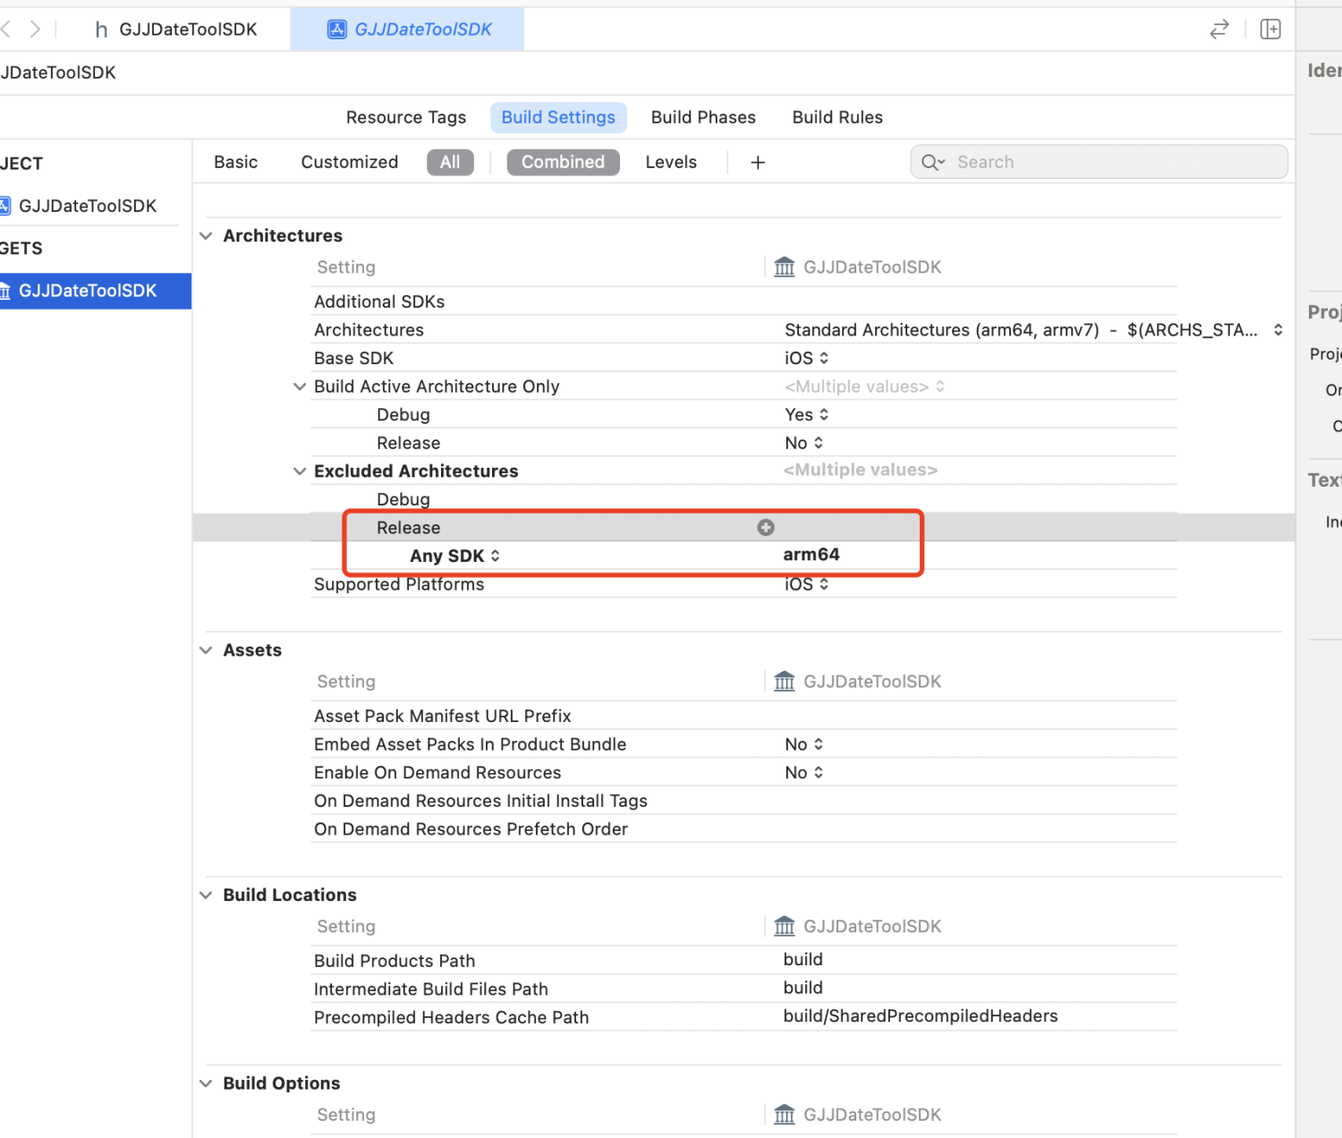Show Basic build settings
Viewport: 1342px width, 1138px height.
pyautogui.click(x=236, y=162)
